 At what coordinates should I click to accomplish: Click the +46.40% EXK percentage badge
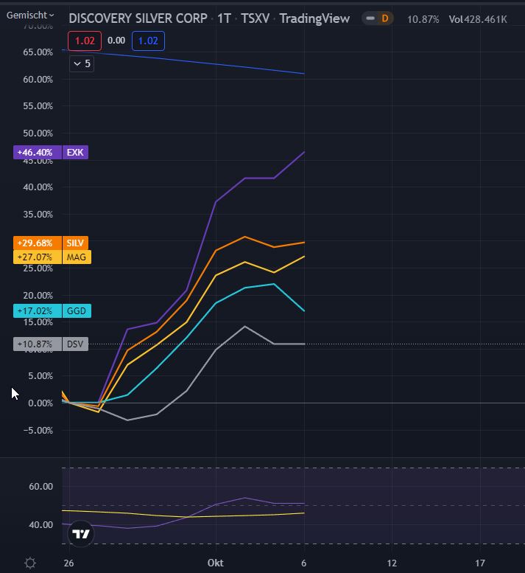pos(38,153)
